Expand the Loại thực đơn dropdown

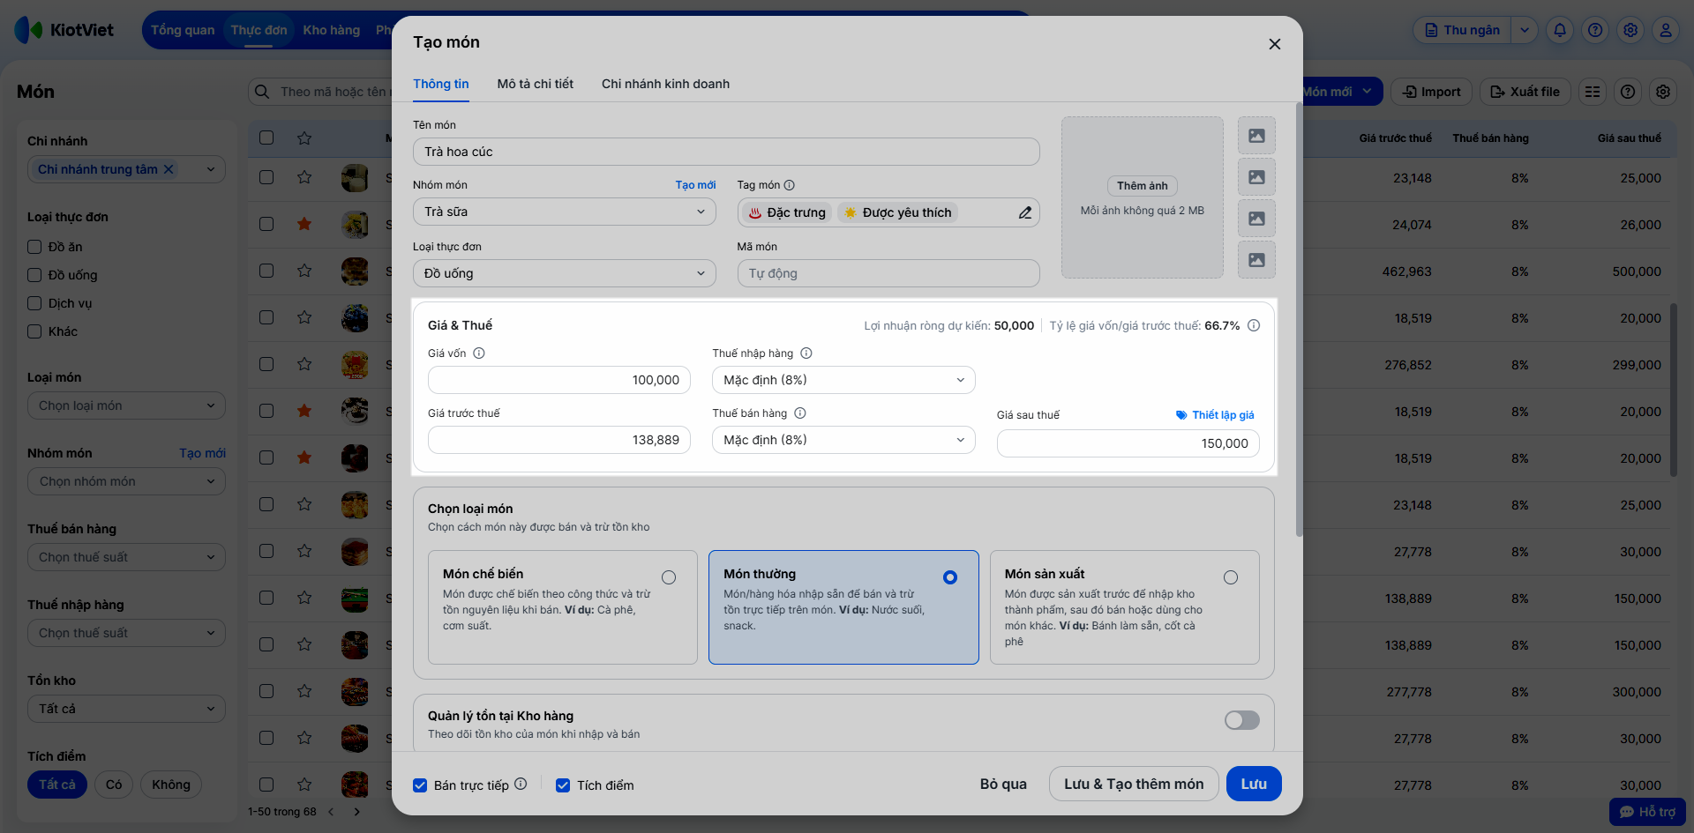(564, 273)
